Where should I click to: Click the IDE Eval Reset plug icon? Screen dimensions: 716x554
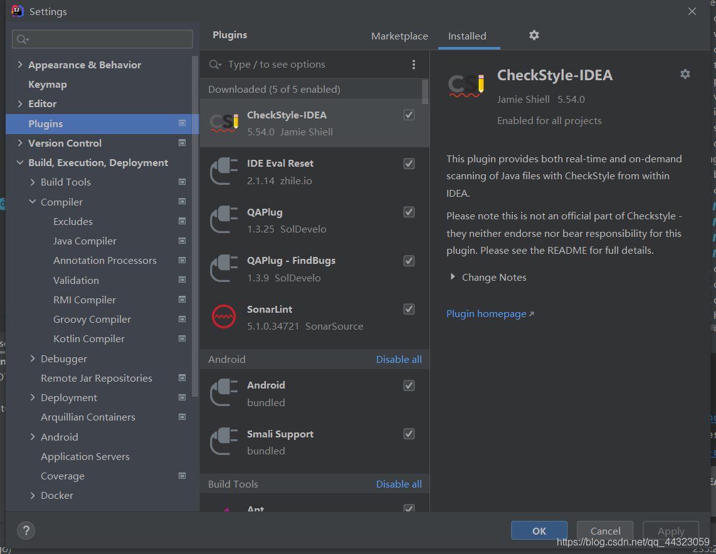(x=224, y=171)
